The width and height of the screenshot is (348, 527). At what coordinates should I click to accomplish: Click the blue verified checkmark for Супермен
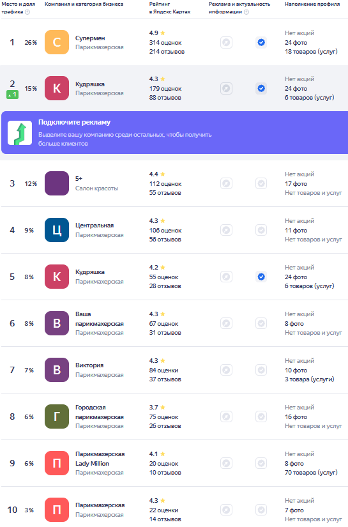261,42
